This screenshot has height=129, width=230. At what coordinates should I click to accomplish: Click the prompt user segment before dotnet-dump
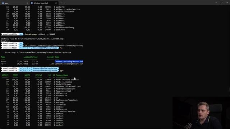[x=10, y=34]
